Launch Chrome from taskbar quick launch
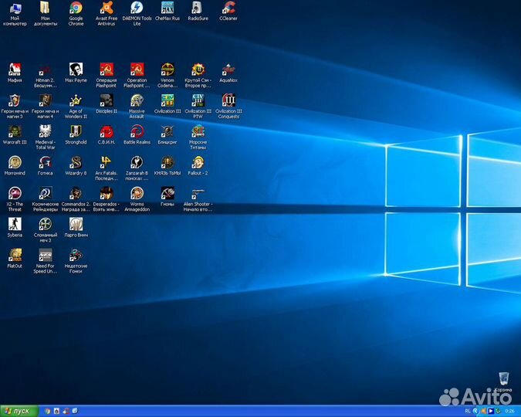Image resolution: width=521 pixels, height=417 pixels. point(48,412)
